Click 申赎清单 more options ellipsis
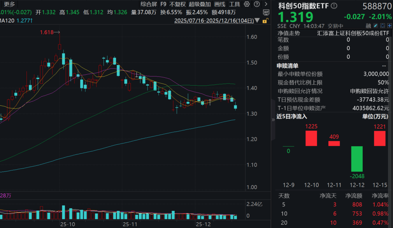 coord(384,65)
